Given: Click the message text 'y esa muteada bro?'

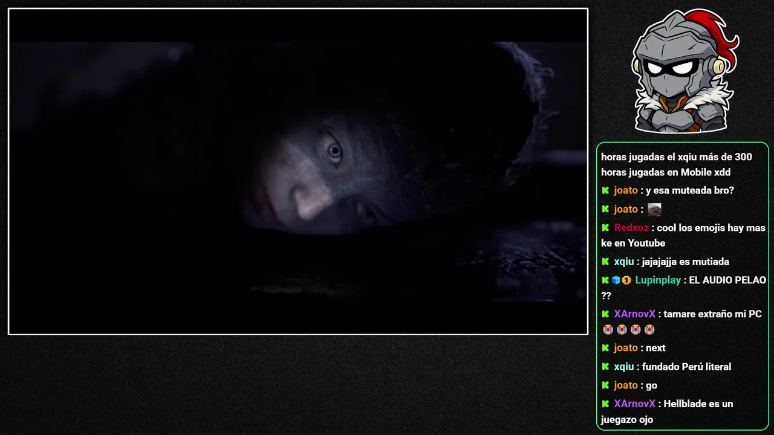Looking at the screenshot, I should click(x=690, y=190).
